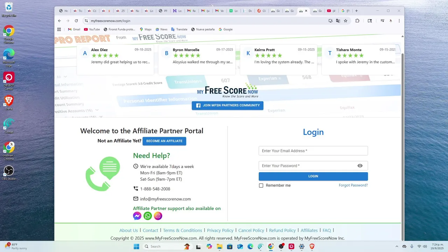Toggle the Remember me checkbox
This screenshot has height=252, width=448.
coord(261,185)
